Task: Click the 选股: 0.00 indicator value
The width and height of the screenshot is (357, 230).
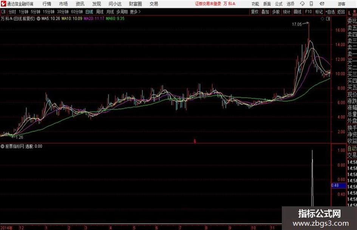Action: (34, 147)
